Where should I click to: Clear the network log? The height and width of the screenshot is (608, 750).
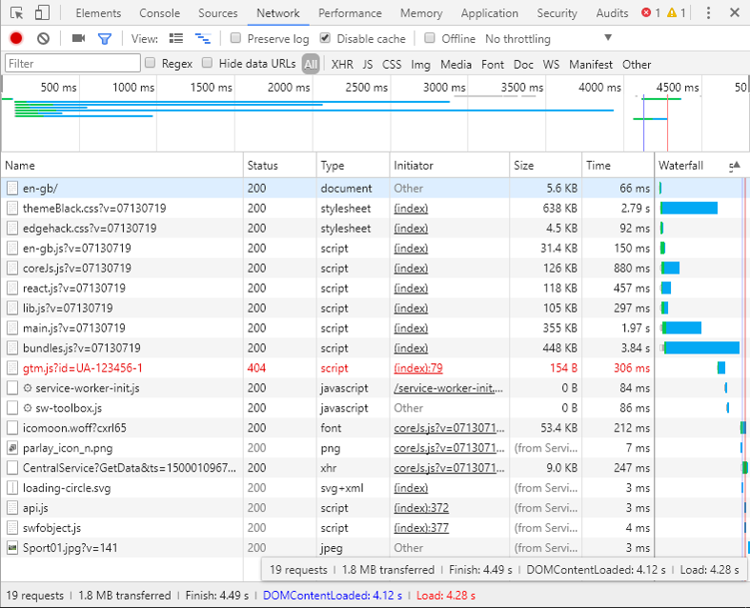click(x=43, y=38)
